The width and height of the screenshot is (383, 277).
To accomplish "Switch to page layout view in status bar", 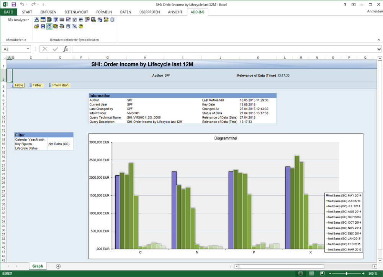I will [312, 274].
